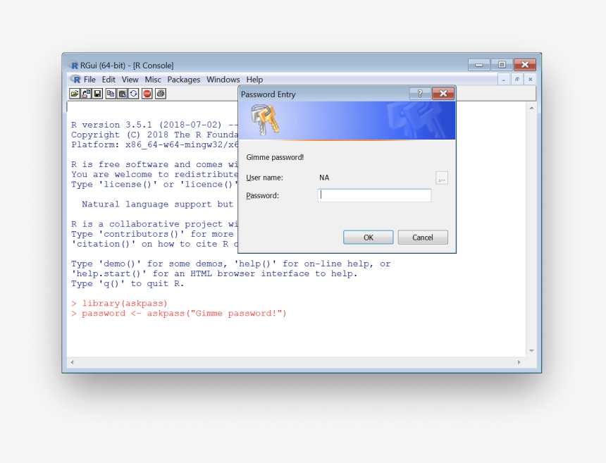Image resolution: width=606 pixels, height=463 pixels.
Task: Click the horizontal scrollbar right arrow
Action: pyautogui.click(x=519, y=362)
